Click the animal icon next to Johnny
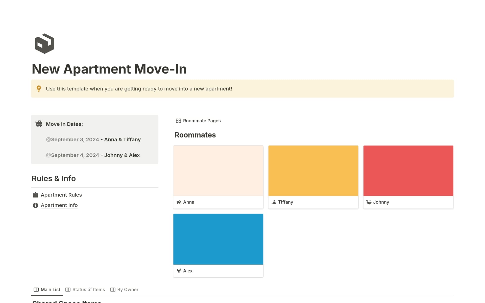The image size is (485, 303). 369,202
